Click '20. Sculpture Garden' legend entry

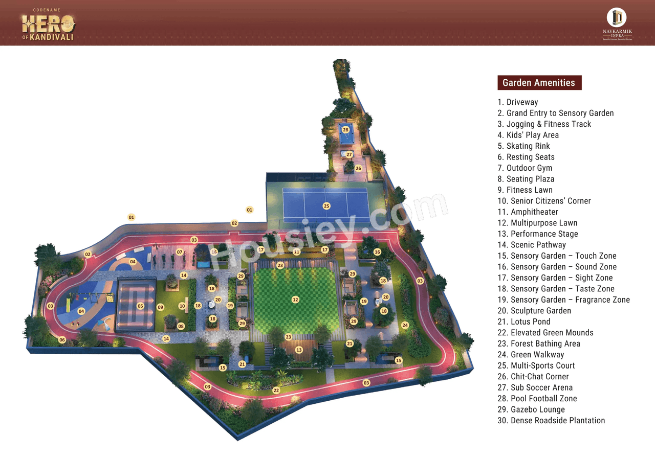534,311
